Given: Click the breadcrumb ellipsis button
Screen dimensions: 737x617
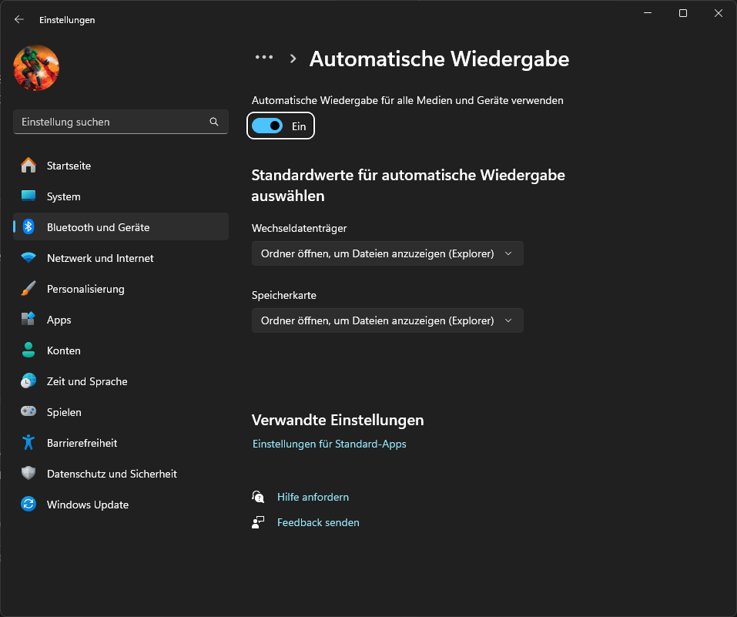Looking at the screenshot, I should [264, 58].
